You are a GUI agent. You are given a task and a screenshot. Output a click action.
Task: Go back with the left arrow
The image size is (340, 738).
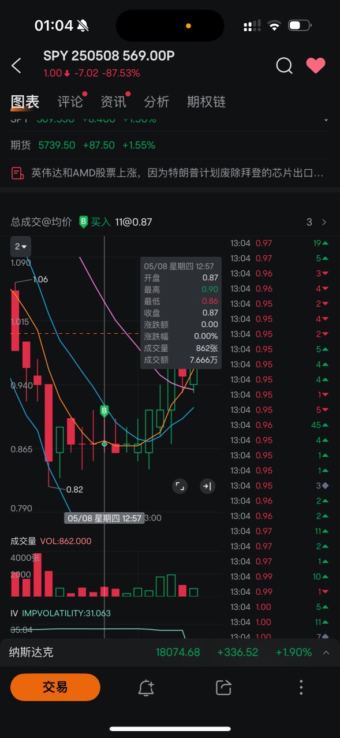click(16, 66)
